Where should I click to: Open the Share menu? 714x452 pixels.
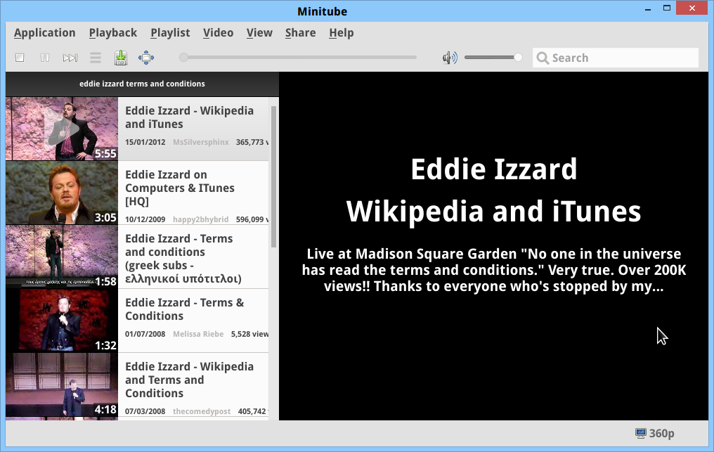tap(301, 33)
